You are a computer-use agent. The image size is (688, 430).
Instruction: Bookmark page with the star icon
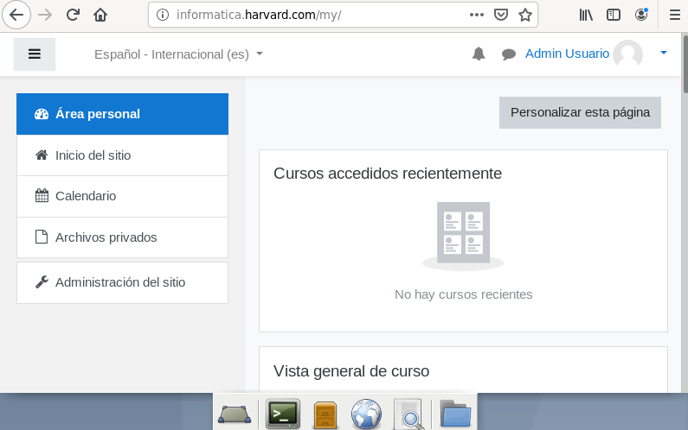click(x=524, y=15)
